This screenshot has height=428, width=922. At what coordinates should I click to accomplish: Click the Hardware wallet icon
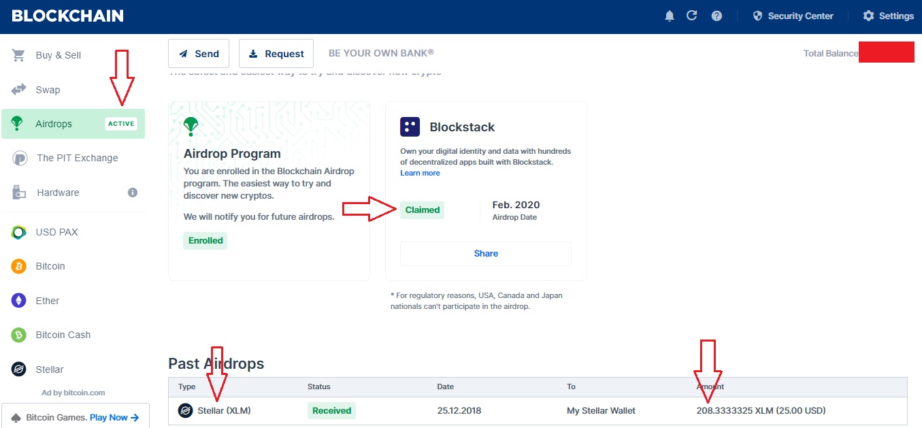[x=19, y=193]
